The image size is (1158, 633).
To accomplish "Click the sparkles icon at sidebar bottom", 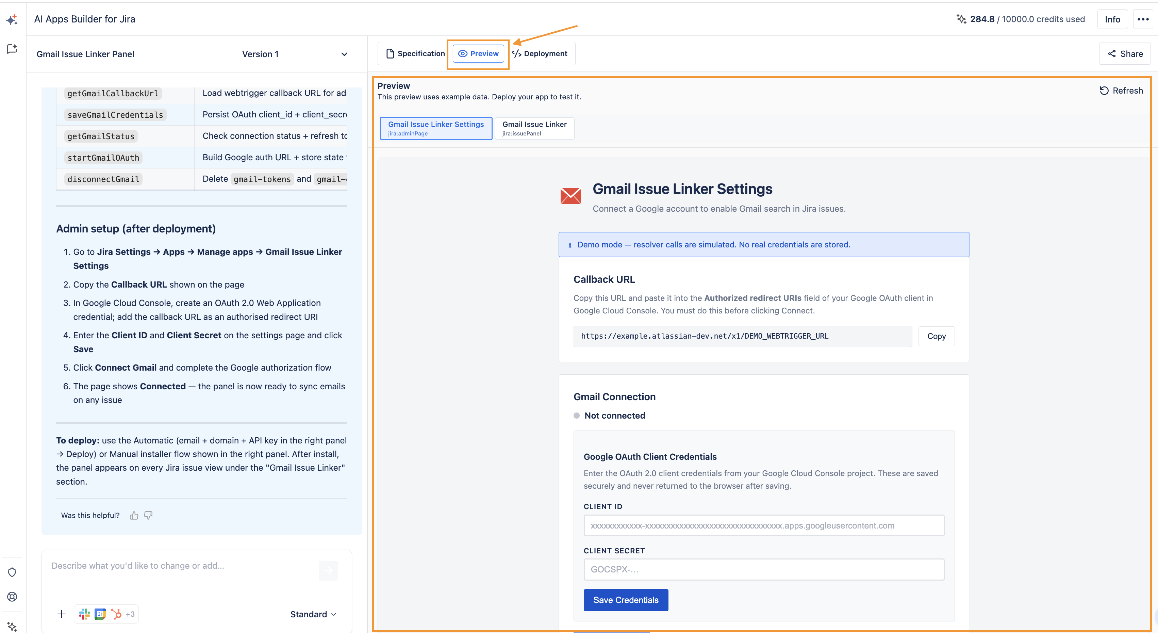I will pyautogui.click(x=12, y=626).
